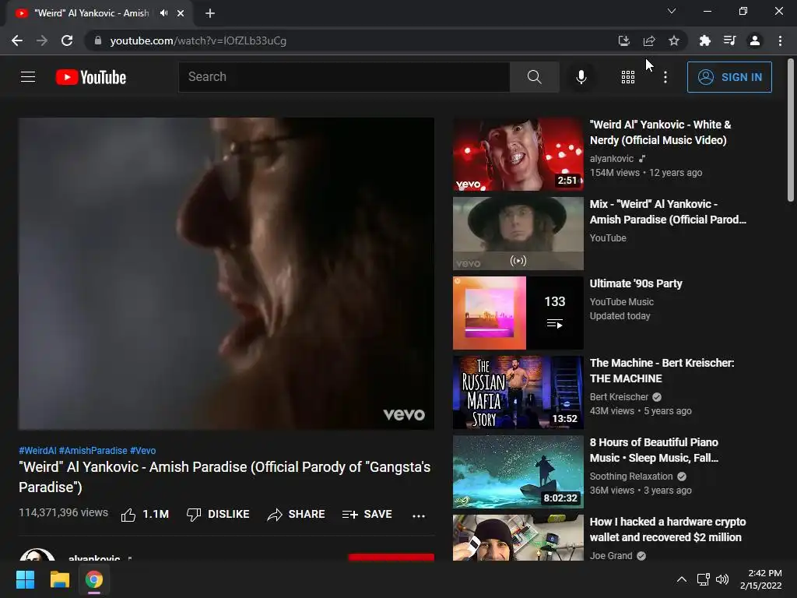The height and width of the screenshot is (598, 797).
Task: Open the Amish Paradise Mix thumbnail
Action: click(x=518, y=234)
